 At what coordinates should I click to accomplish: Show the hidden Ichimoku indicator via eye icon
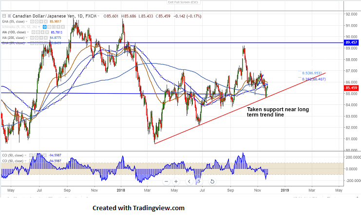pos(45,27)
